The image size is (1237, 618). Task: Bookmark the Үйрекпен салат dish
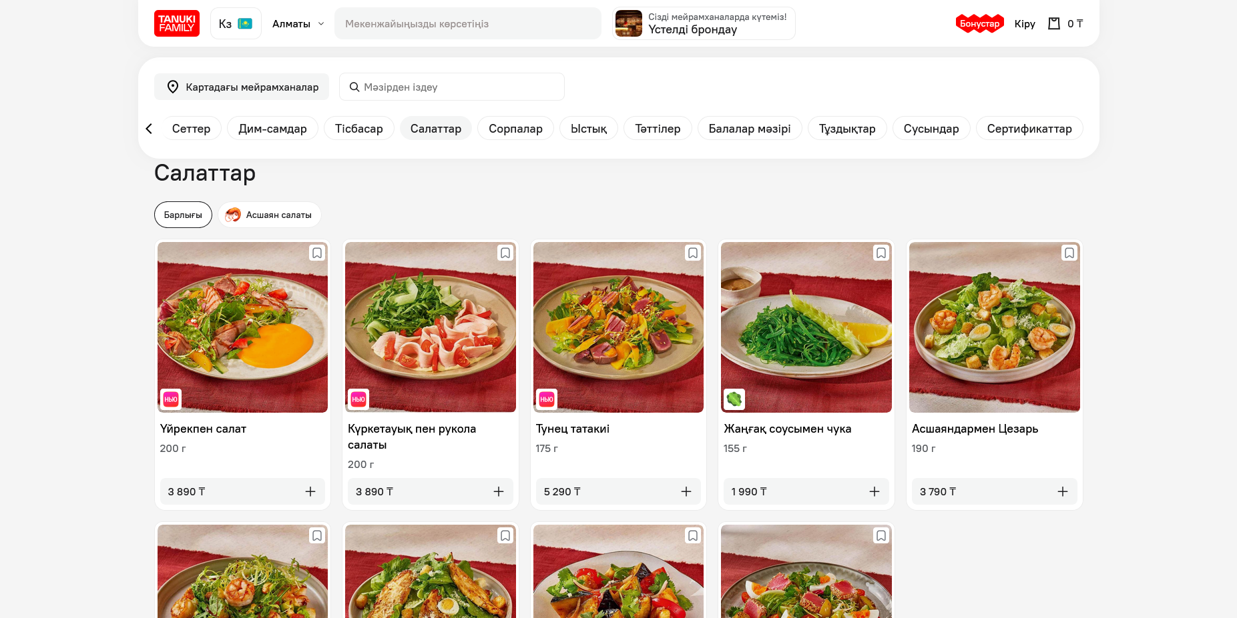tap(317, 253)
